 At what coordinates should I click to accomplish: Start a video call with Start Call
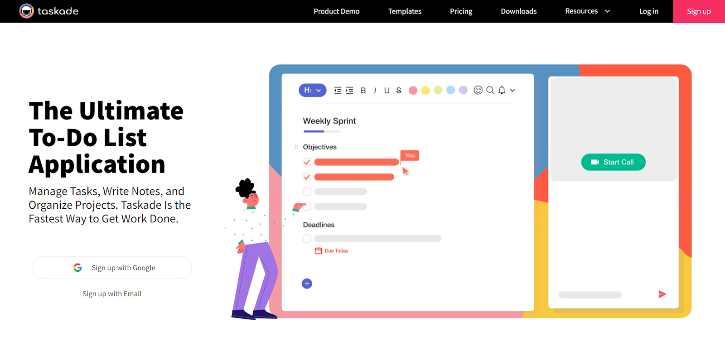pos(613,162)
